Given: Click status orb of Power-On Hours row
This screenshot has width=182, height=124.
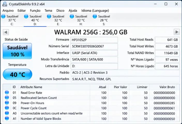Looking at the screenshot, I should pyautogui.click(x=7, y=103).
